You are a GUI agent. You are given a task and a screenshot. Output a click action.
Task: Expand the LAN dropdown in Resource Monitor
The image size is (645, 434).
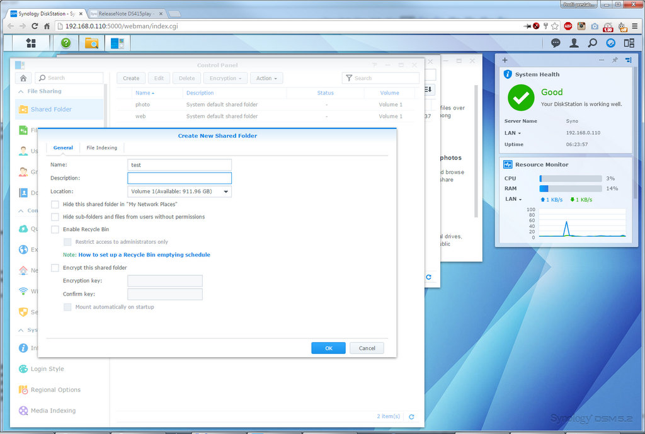click(513, 199)
